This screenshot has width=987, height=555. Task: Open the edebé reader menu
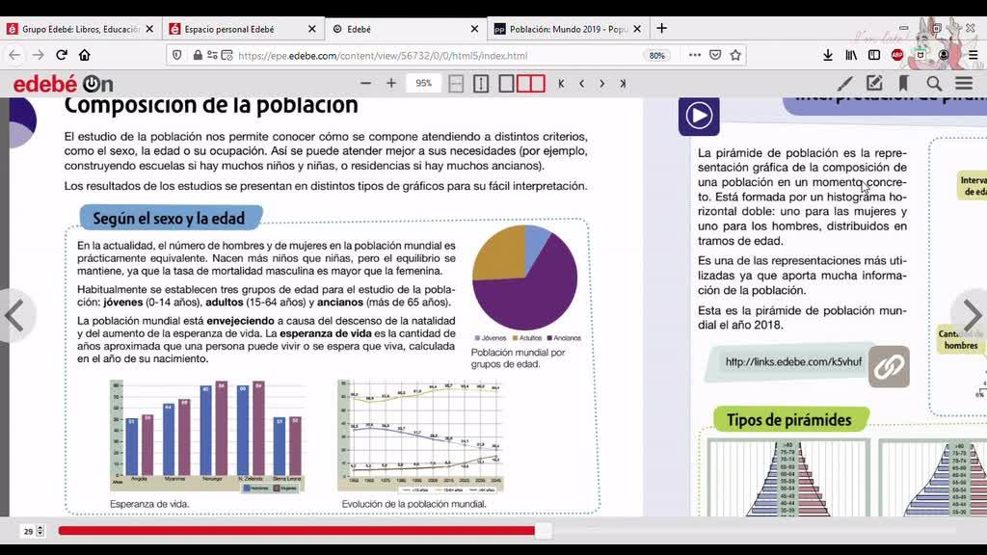point(964,83)
